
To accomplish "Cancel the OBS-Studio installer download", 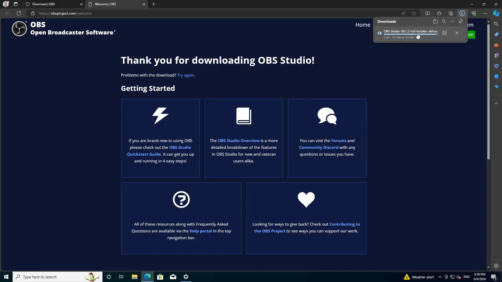I will click(457, 33).
